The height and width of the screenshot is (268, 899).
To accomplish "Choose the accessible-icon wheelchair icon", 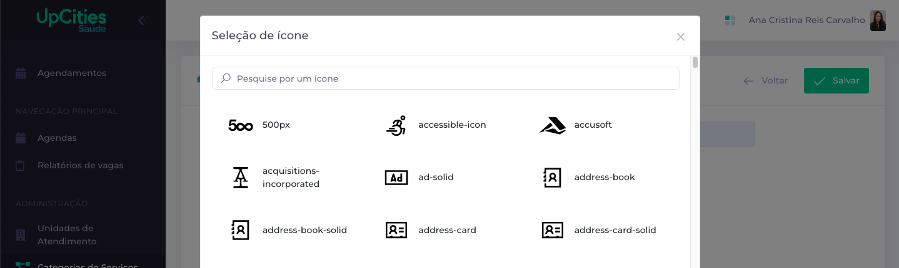I will pyautogui.click(x=396, y=125).
